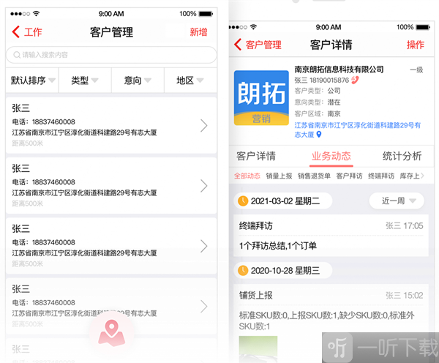Tap the company name 南京朗拓信息科技有限公司
The width and height of the screenshot is (439, 363).
click(339, 70)
